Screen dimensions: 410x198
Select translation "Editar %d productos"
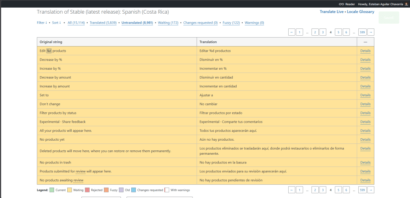coord(215,51)
